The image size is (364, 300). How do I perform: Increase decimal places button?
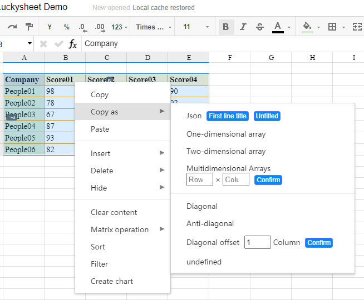[100, 27]
